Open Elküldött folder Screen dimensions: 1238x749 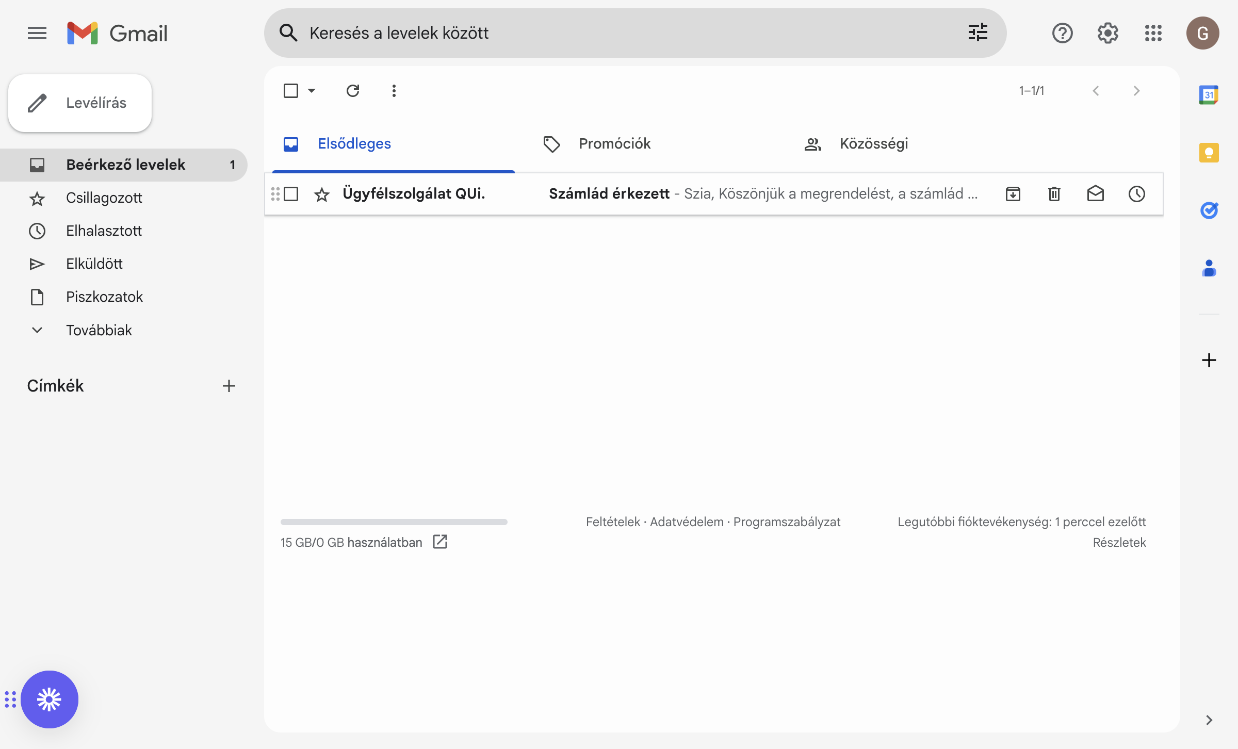pyautogui.click(x=124, y=264)
